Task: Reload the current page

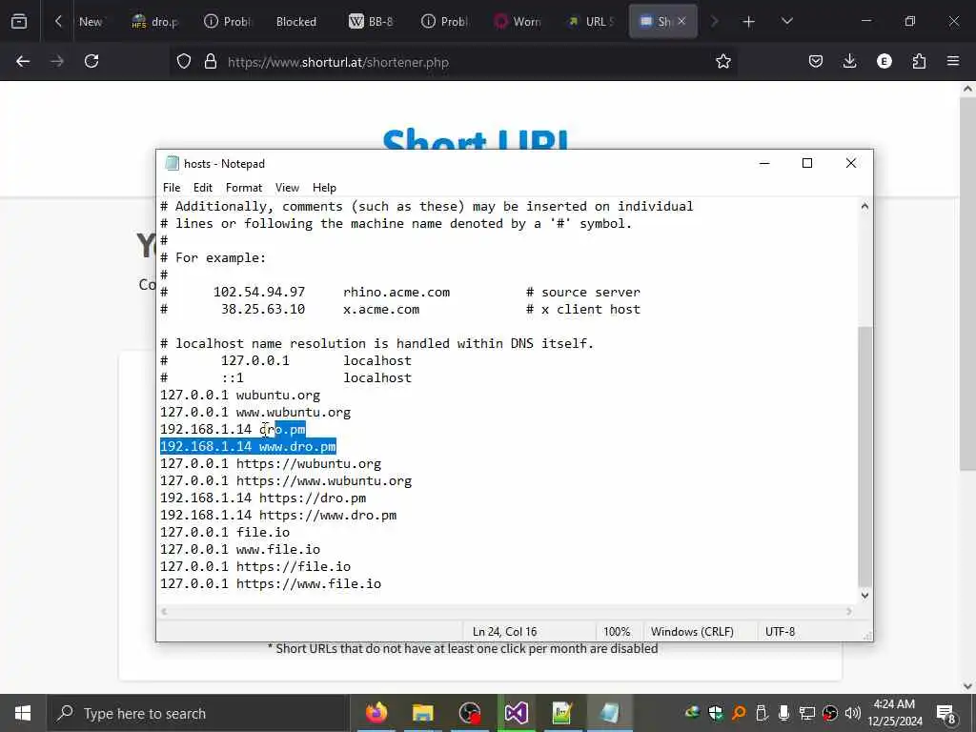Action: pyautogui.click(x=91, y=62)
